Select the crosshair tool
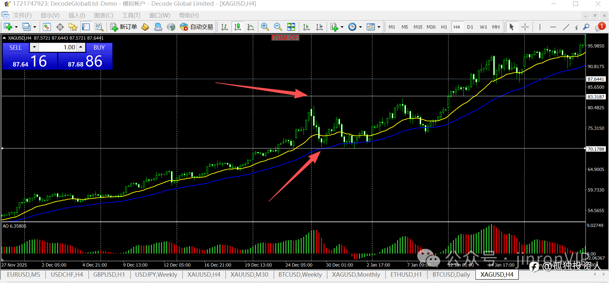The height and width of the screenshot is (283, 609). pos(525,27)
